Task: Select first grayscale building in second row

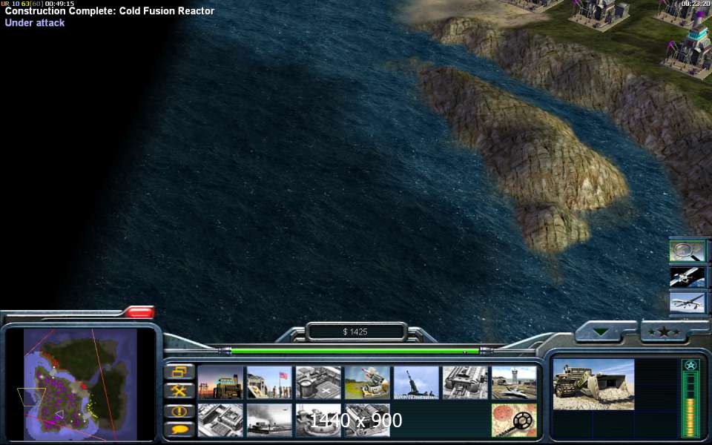Action: (220, 421)
